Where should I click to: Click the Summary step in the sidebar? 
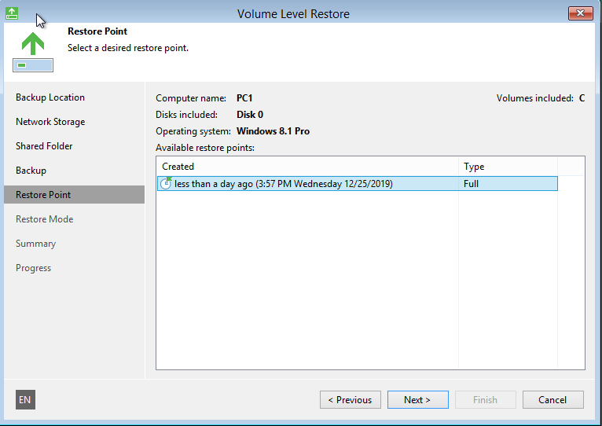[x=35, y=244]
